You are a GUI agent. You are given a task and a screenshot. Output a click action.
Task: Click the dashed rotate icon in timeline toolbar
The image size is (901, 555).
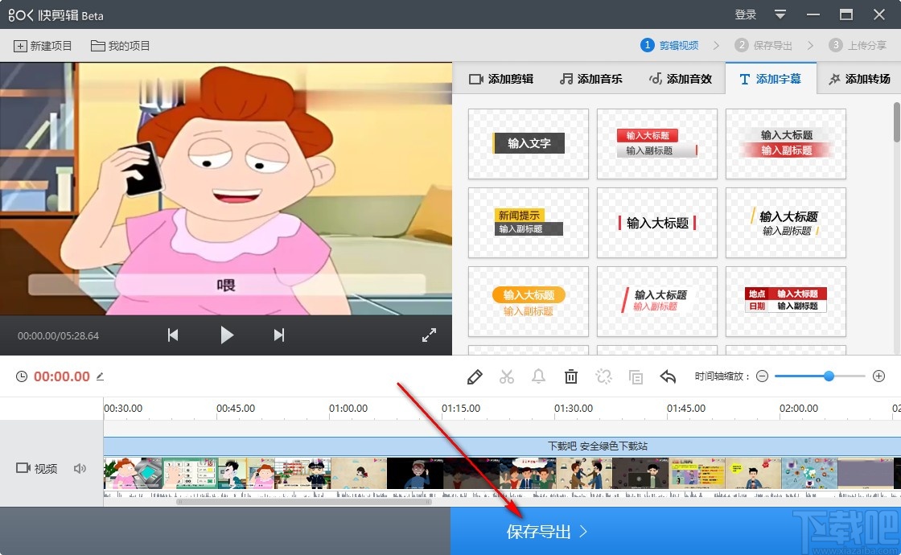point(603,377)
